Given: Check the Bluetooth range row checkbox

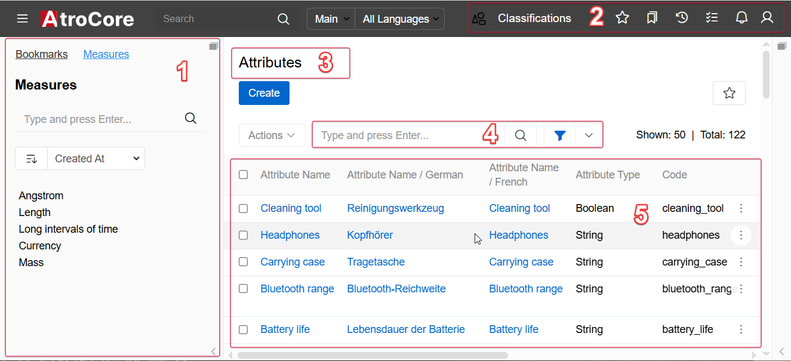Looking at the screenshot, I should coord(243,289).
